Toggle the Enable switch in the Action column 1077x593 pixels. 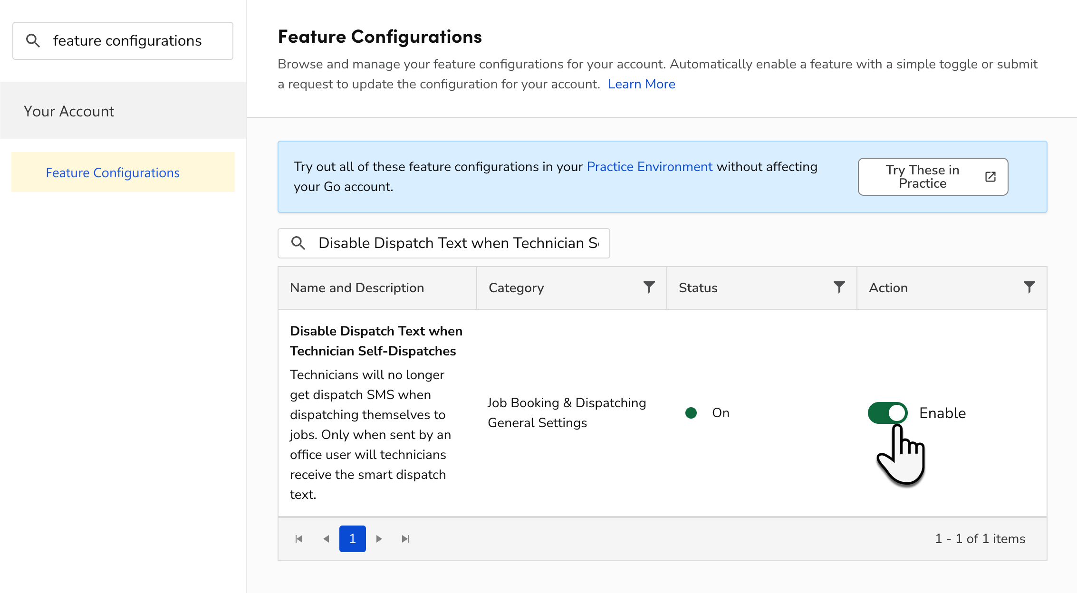pyautogui.click(x=887, y=413)
